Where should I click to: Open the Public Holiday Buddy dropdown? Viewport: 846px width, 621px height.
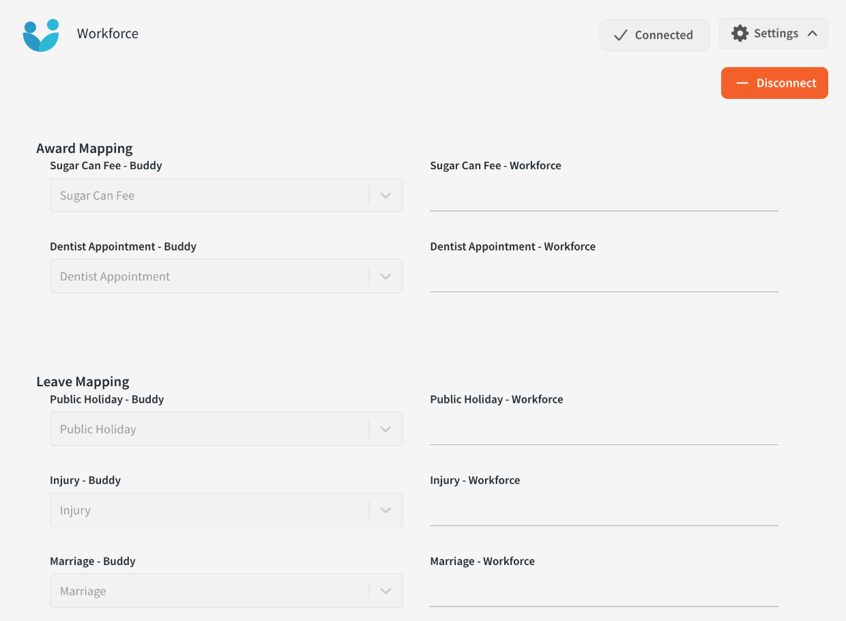click(226, 429)
